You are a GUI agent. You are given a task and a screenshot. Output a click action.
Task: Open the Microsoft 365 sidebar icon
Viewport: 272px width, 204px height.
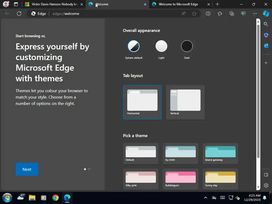click(x=266, y=35)
